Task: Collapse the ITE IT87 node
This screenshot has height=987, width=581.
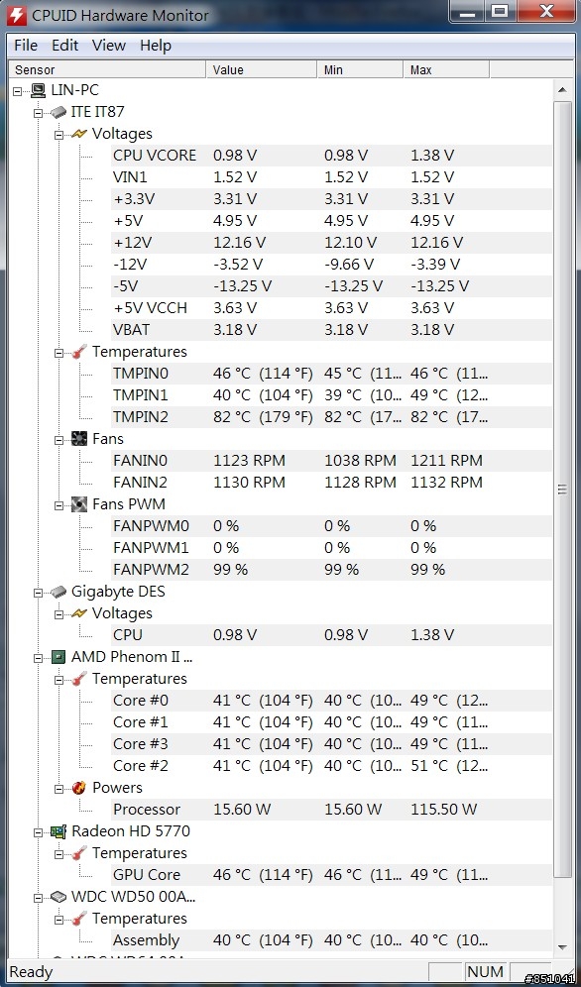Action: [x=39, y=113]
